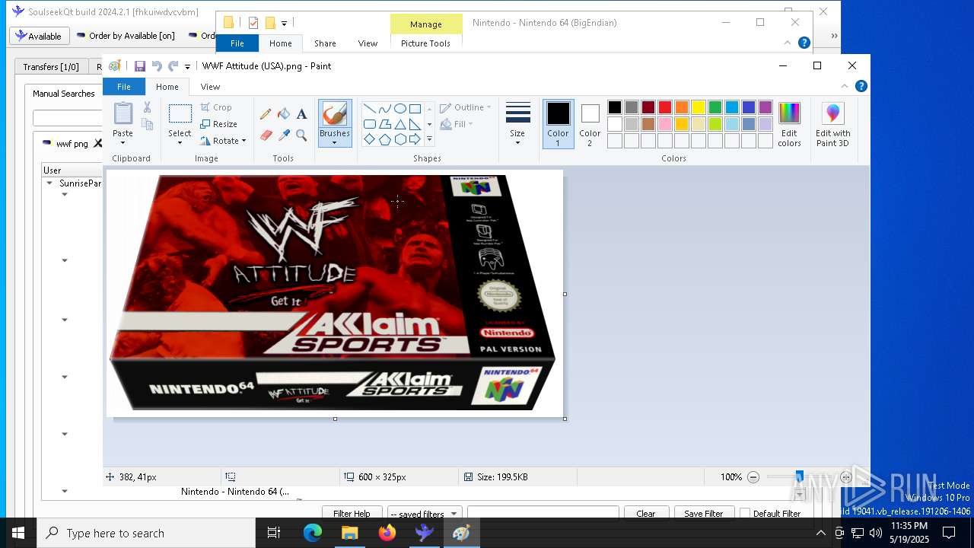The height and width of the screenshot is (548, 974).
Task: Choose the Oval shape
Action: tap(399, 108)
